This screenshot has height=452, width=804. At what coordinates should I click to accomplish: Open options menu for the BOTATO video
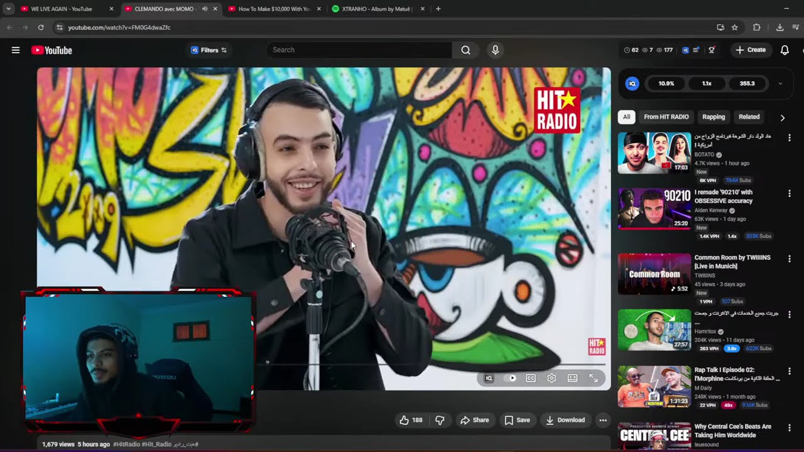(x=790, y=137)
